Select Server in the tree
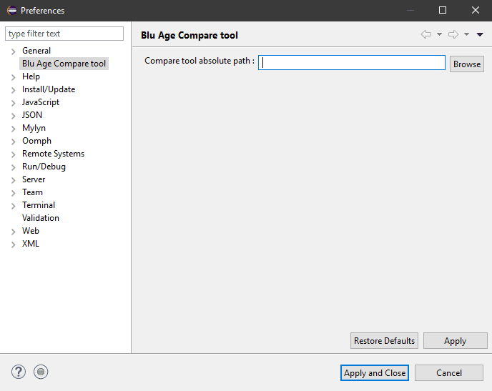492x391 pixels. point(34,179)
